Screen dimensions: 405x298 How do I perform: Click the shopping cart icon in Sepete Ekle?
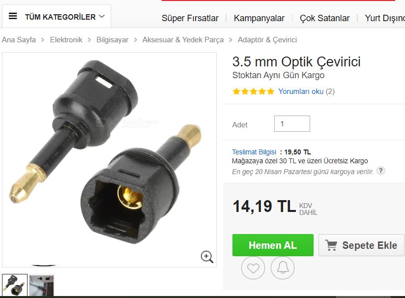[331, 245]
